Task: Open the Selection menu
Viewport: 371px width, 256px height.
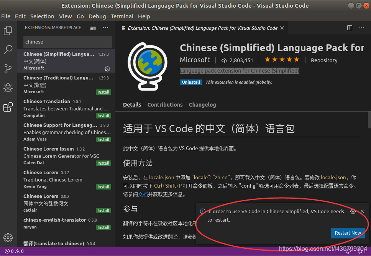Action: click(42, 16)
